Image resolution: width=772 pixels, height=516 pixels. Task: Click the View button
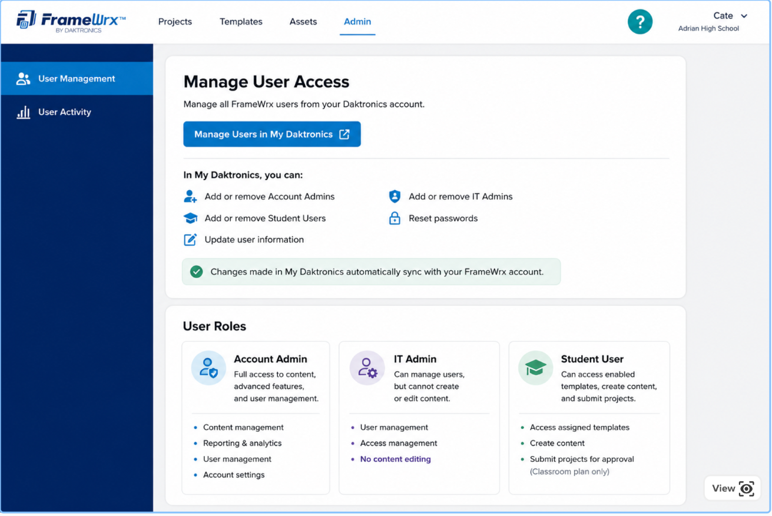[x=733, y=488]
